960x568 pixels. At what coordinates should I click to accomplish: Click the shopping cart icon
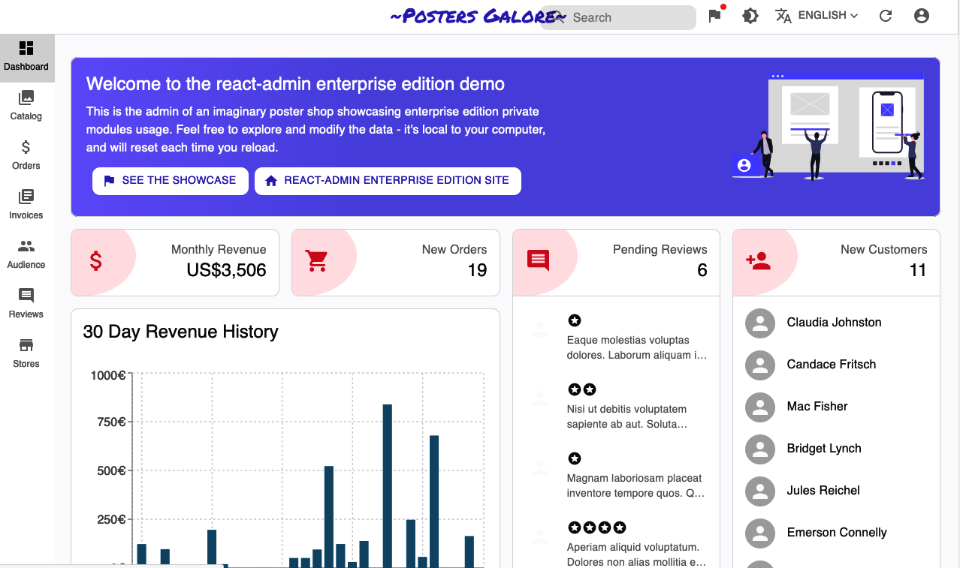[317, 260]
